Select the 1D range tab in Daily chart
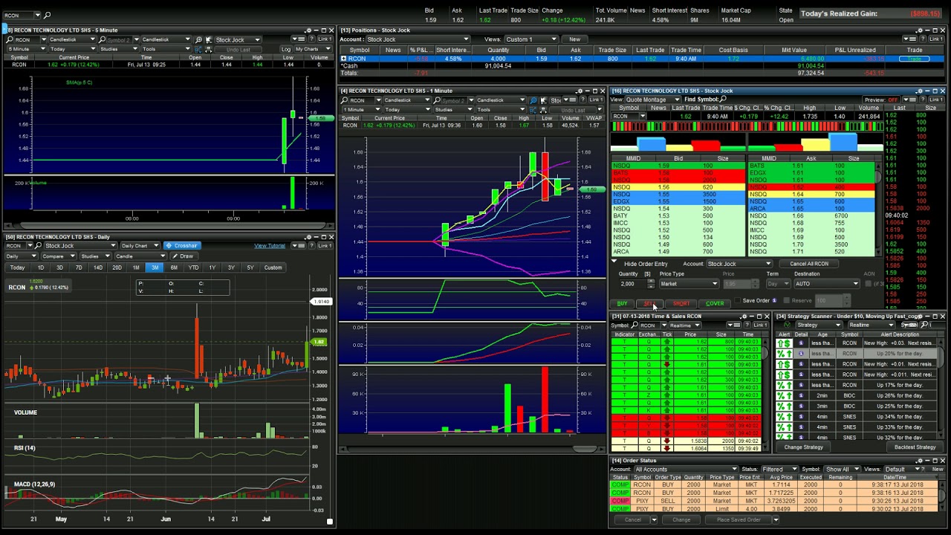 (x=41, y=267)
